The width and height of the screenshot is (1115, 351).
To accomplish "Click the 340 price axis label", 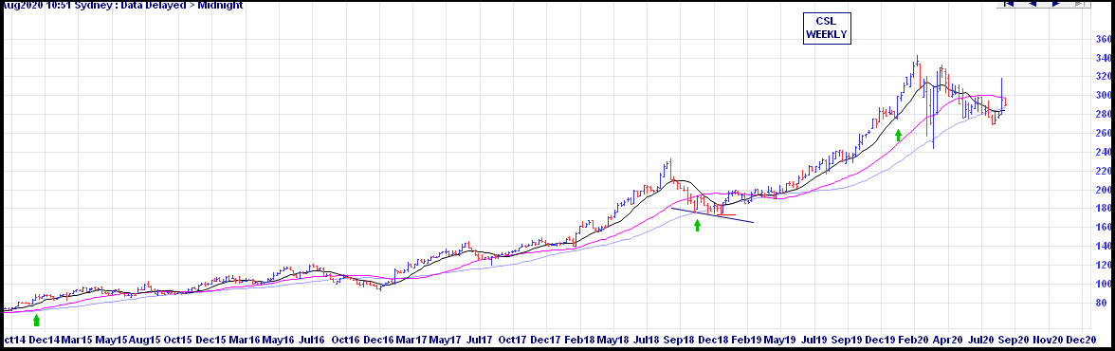I will (1103, 58).
